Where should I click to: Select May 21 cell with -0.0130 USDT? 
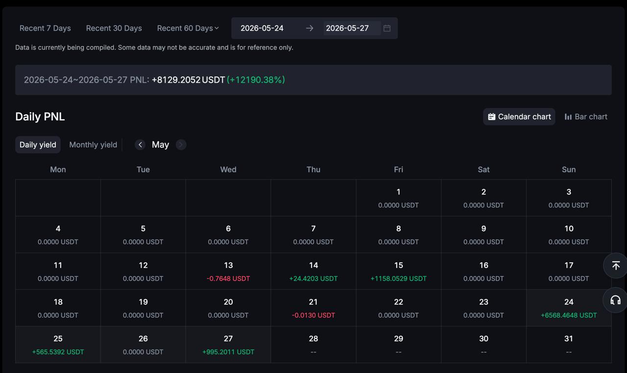click(x=313, y=308)
